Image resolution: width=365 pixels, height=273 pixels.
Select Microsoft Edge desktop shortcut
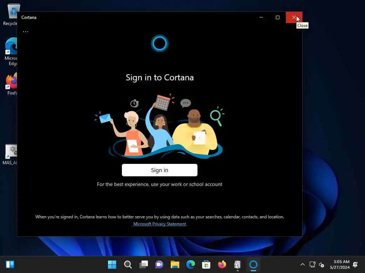click(10, 52)
